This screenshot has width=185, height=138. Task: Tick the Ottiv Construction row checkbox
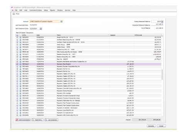click(17, 52)
